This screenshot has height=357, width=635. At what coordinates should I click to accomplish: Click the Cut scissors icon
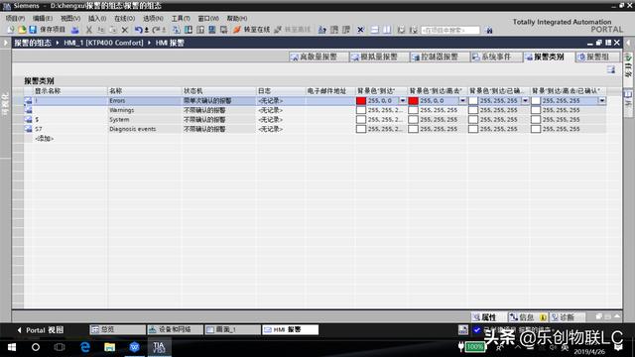[x=89, y=30]
